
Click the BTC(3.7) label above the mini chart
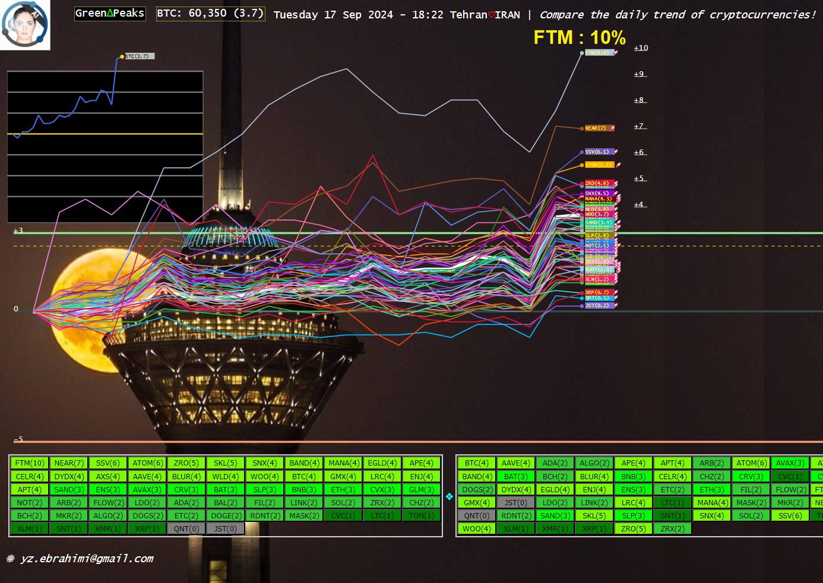point(140,56)
